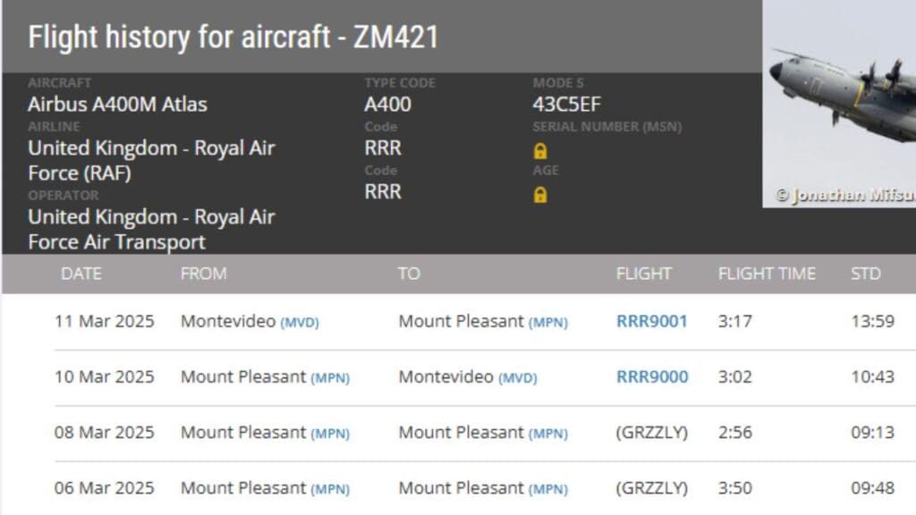The image size is (916, 515).
Task: Click MPN destination code in 08 Mar row
Action: [547, 433]
